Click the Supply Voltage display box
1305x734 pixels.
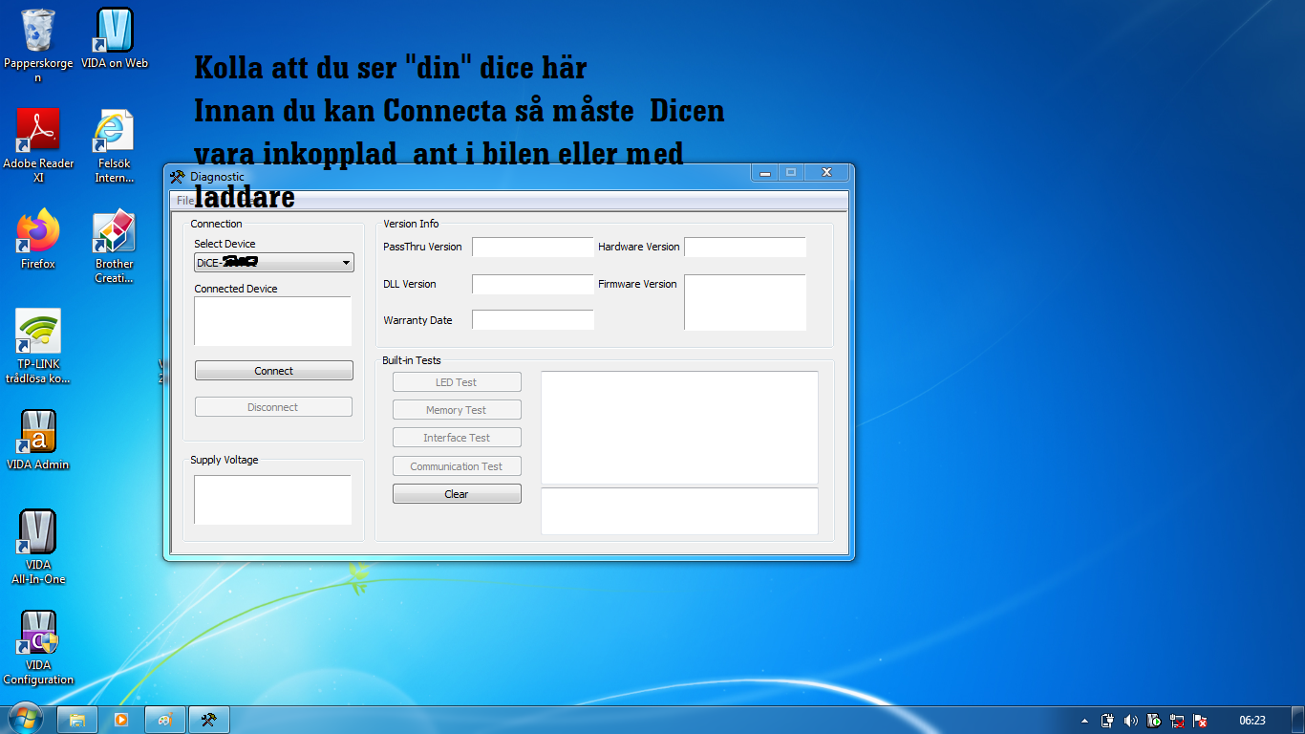273,500
